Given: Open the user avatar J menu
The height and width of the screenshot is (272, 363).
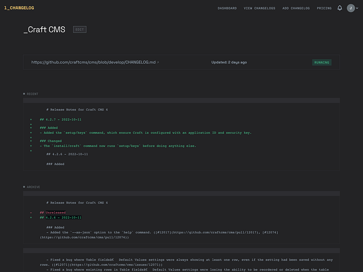Looking at the screenshot, I should pyautogui.click(x=351, y=8).
